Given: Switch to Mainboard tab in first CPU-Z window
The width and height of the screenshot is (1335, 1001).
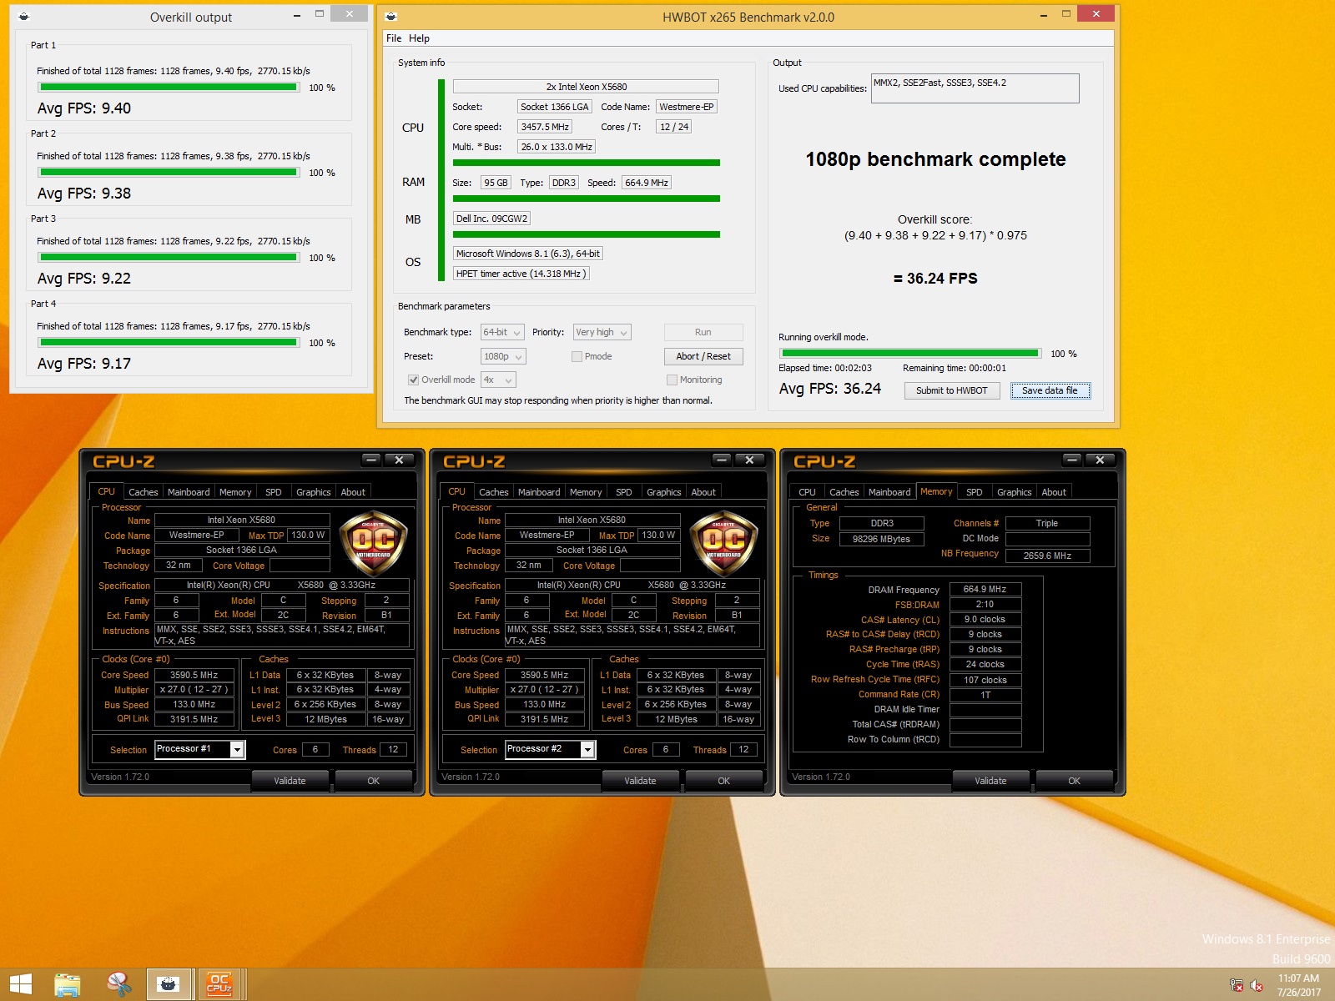Looking at the screenshot, I should click(189, 492).
